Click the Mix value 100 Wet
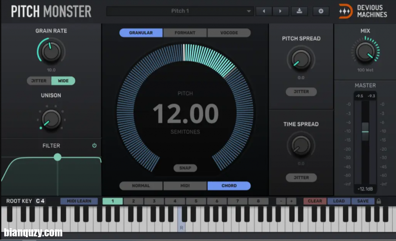This screenshot has width=396, height=241. click(x=365, y=70)
